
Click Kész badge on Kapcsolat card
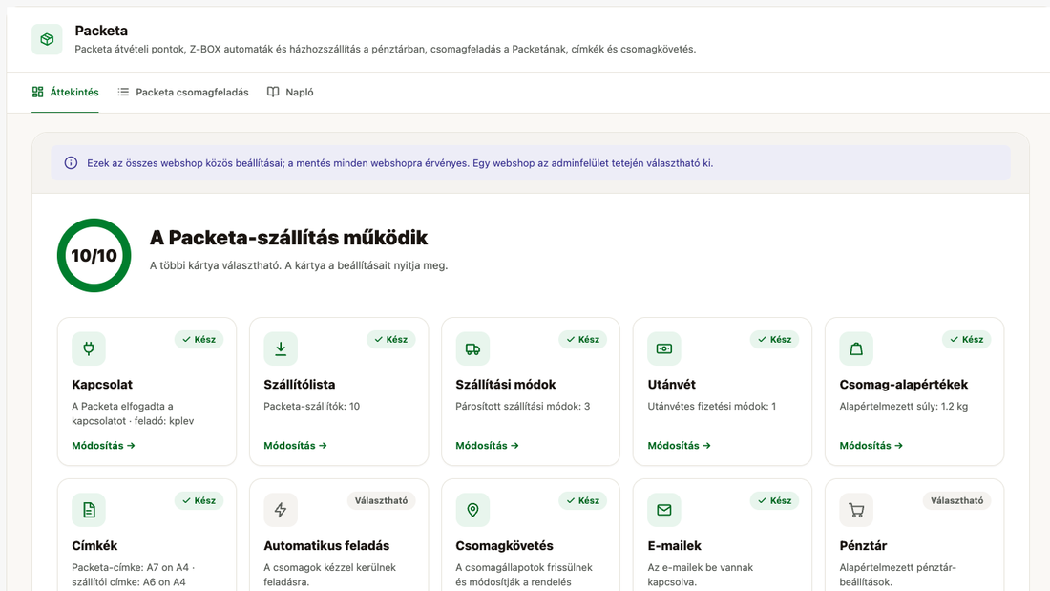[x=199, y=339]
